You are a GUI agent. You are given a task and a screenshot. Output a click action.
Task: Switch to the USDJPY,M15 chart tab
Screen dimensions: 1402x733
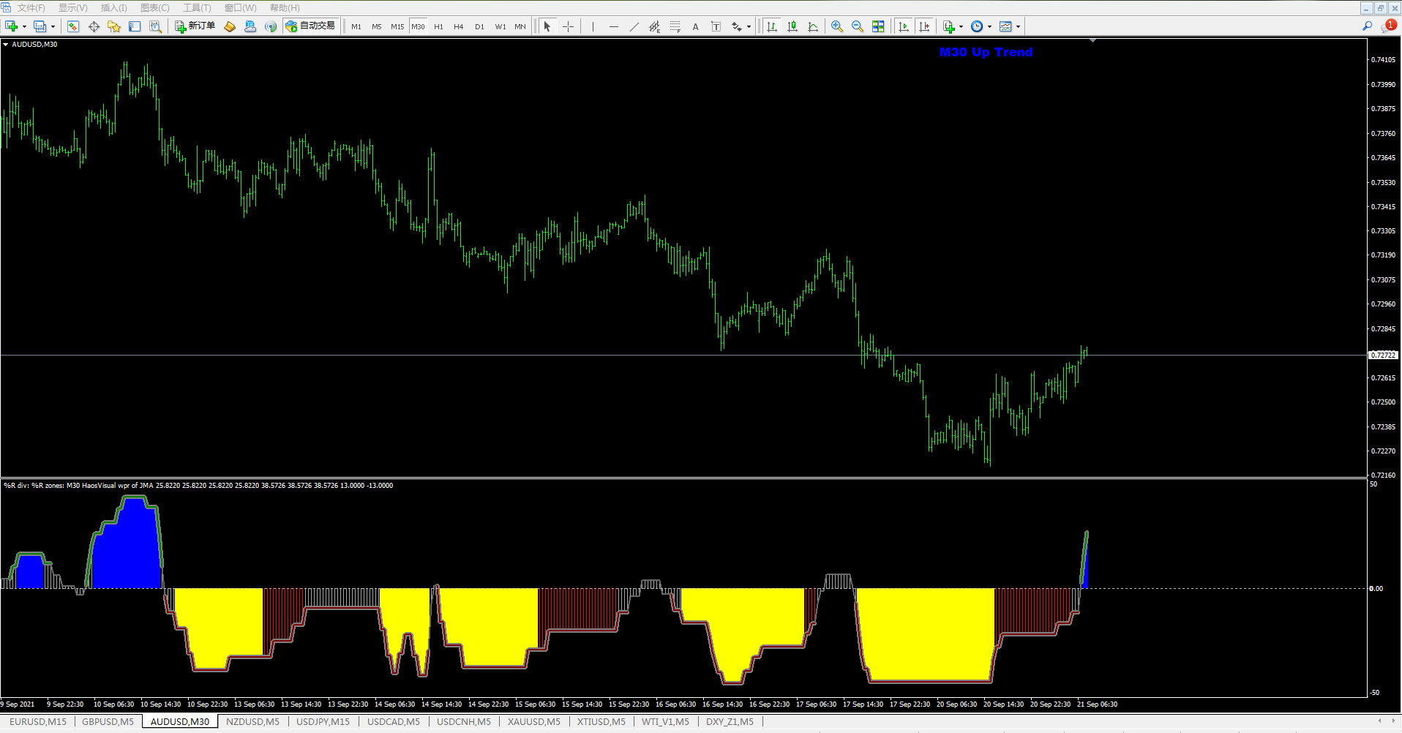tap(323, 722)
